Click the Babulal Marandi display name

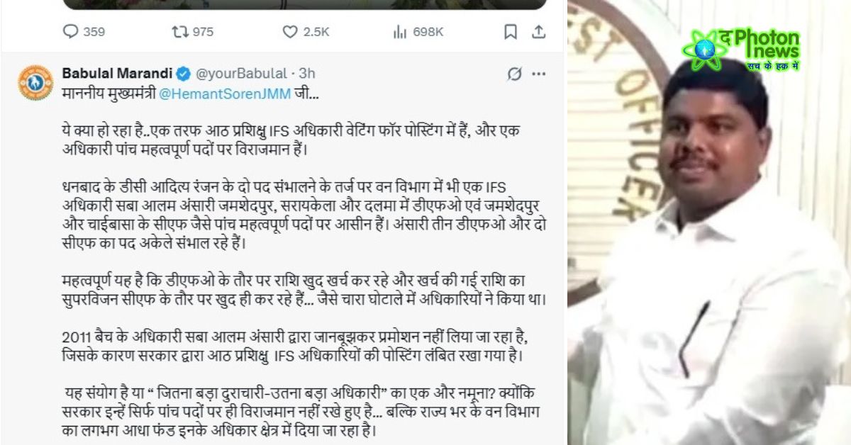[117, 73]
